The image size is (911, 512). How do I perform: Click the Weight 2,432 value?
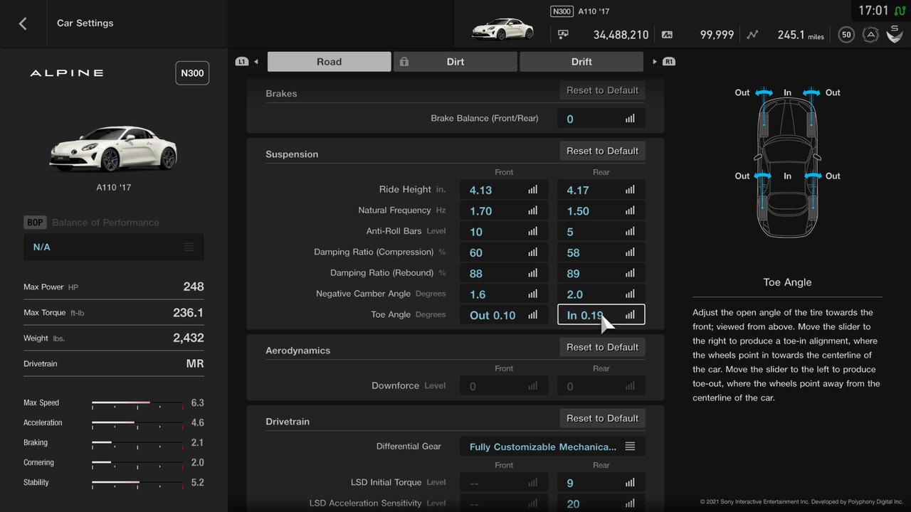(188, 338)
